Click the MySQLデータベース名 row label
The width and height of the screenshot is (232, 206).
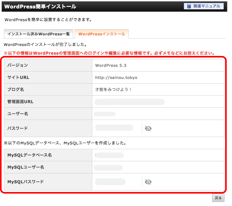(30, 155)
